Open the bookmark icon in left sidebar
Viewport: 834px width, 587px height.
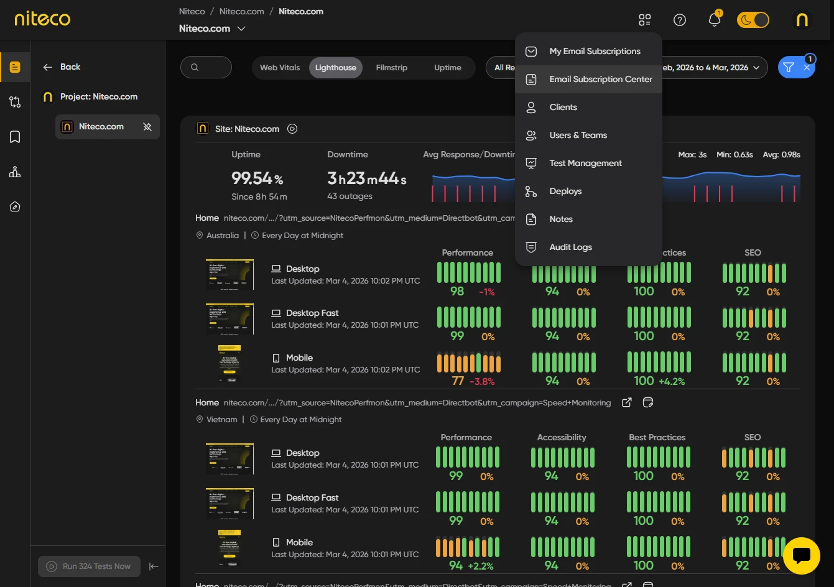pos(15,137)
